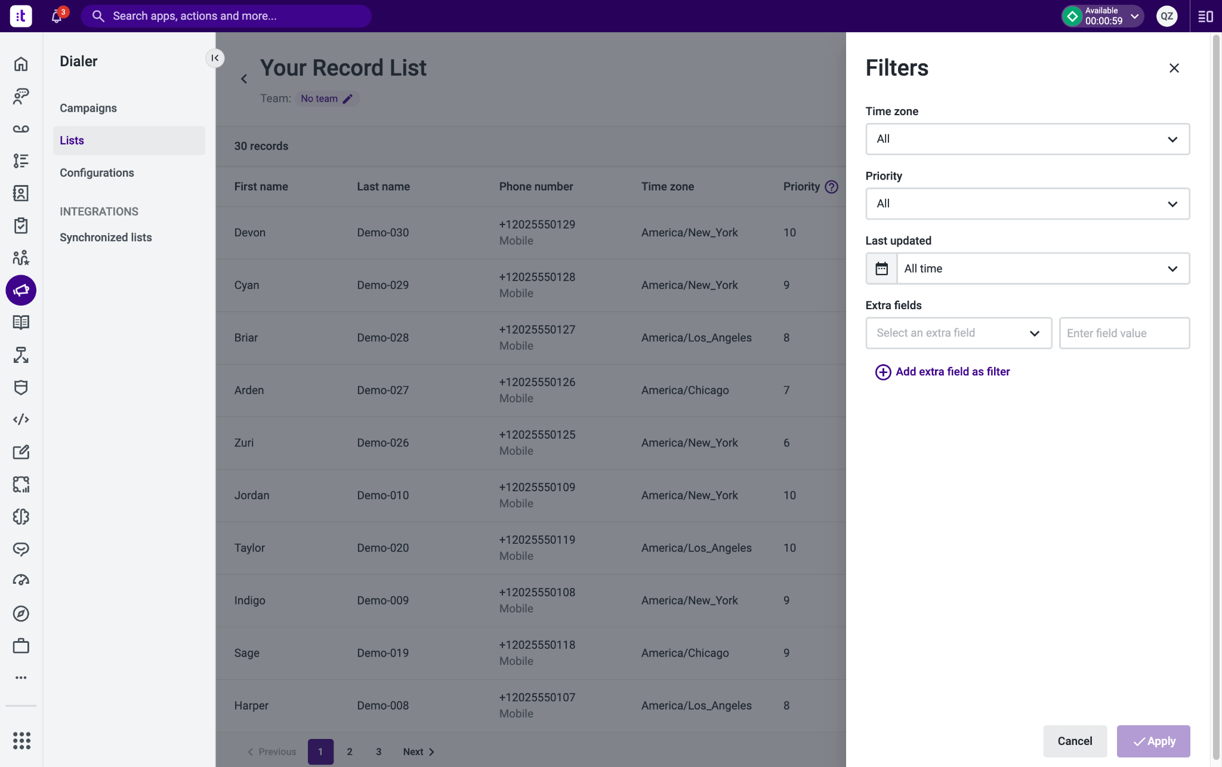Viewport: 1222px width, 767px height.
Task: Click the Time zone column header
Action: [x=667, y=187]
